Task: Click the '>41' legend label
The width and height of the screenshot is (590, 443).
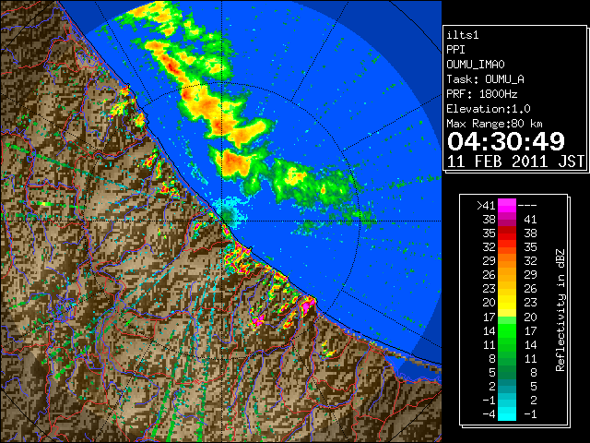Action: click(x=486, y=206)
